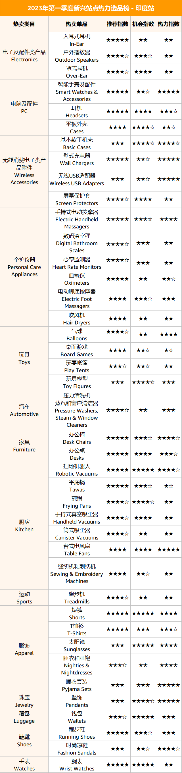The width and height of the screenshot is (182, 773).
Task: Click the heat index stars for Table Fans
Action: point(168,549)
